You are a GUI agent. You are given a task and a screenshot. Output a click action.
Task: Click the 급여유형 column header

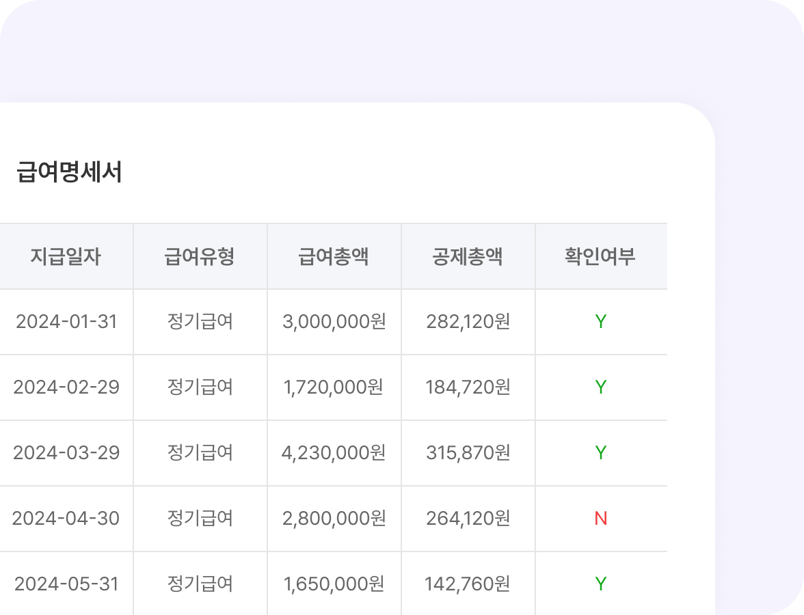pos(200,257)
